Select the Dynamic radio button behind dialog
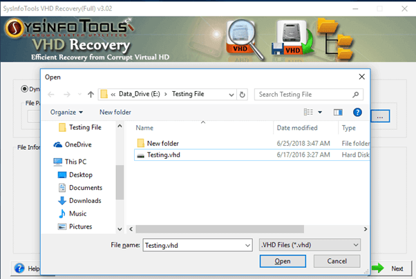This screenshot has height=279, width=416. [x=24, y=89]
